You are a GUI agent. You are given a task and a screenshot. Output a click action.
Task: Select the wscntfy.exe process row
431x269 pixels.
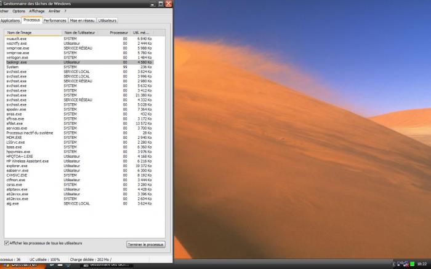pyautogui.click(x=79, y=44)
